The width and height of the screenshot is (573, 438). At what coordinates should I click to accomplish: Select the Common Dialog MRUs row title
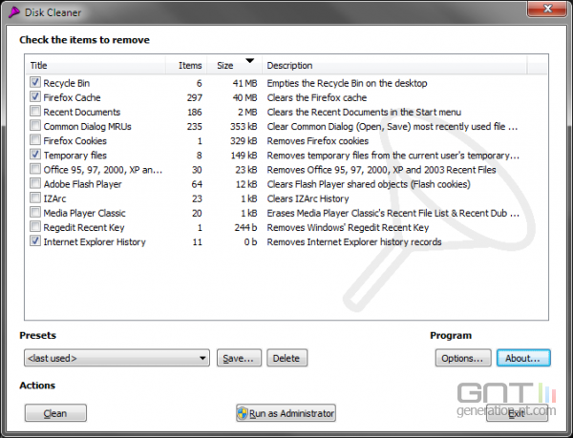tap(87, 127)
